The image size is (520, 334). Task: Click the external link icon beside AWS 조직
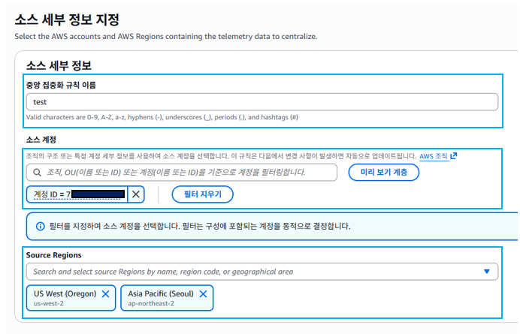pos(454,156)
